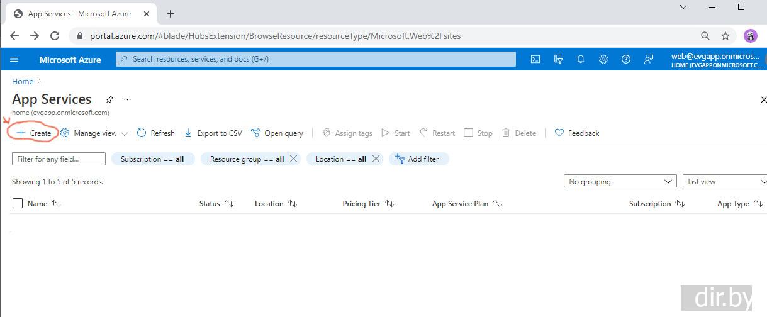
Task: Open the Notifications bell
Action: (x=581, y=59)
